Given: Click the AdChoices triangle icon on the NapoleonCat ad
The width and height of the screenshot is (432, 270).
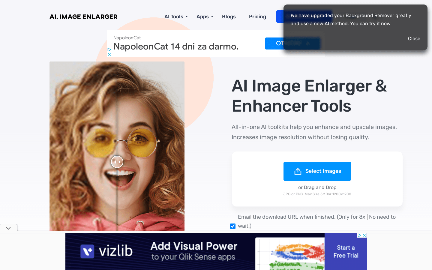Looking at the screenshot, I should point(109,50).
